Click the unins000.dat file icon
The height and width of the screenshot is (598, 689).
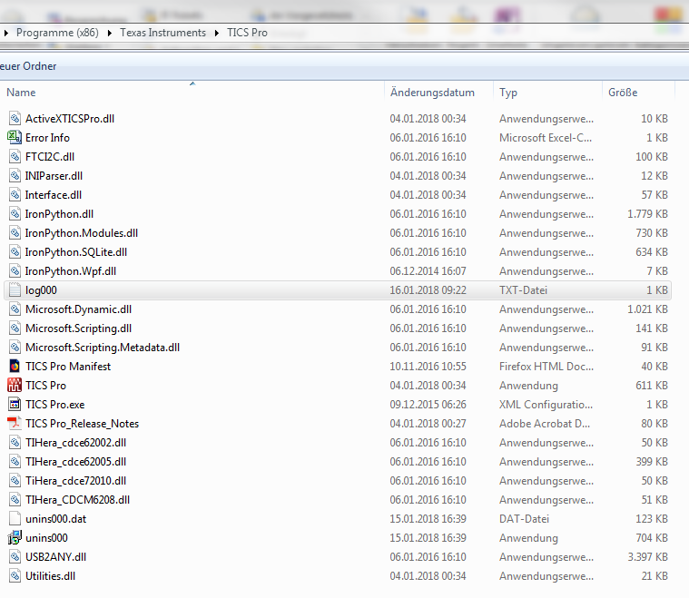15,519
